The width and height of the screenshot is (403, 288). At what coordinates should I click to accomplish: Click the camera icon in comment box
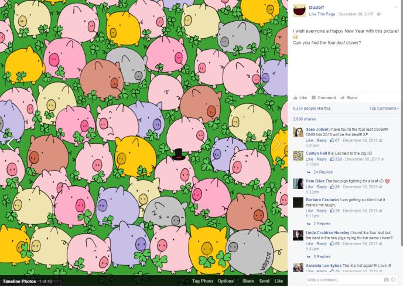[386, 280]
